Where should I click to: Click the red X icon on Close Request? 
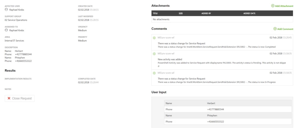[9, 98]
